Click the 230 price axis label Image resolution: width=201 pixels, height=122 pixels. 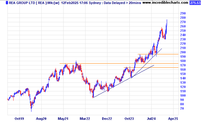183,39
